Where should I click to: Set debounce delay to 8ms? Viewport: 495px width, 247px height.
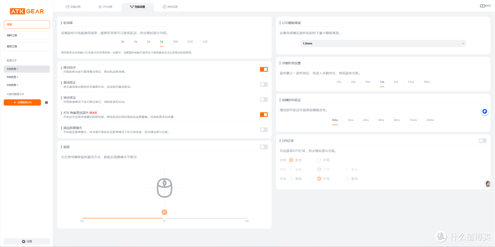pyautogui.click(x=397, y=120)
